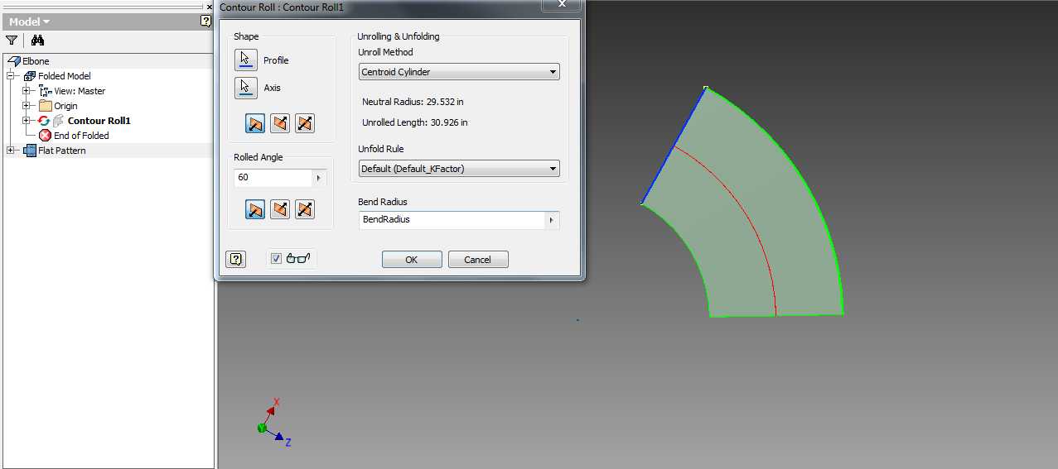
Task: Expand the Contour Roll1 node
Action: (27, 121)
